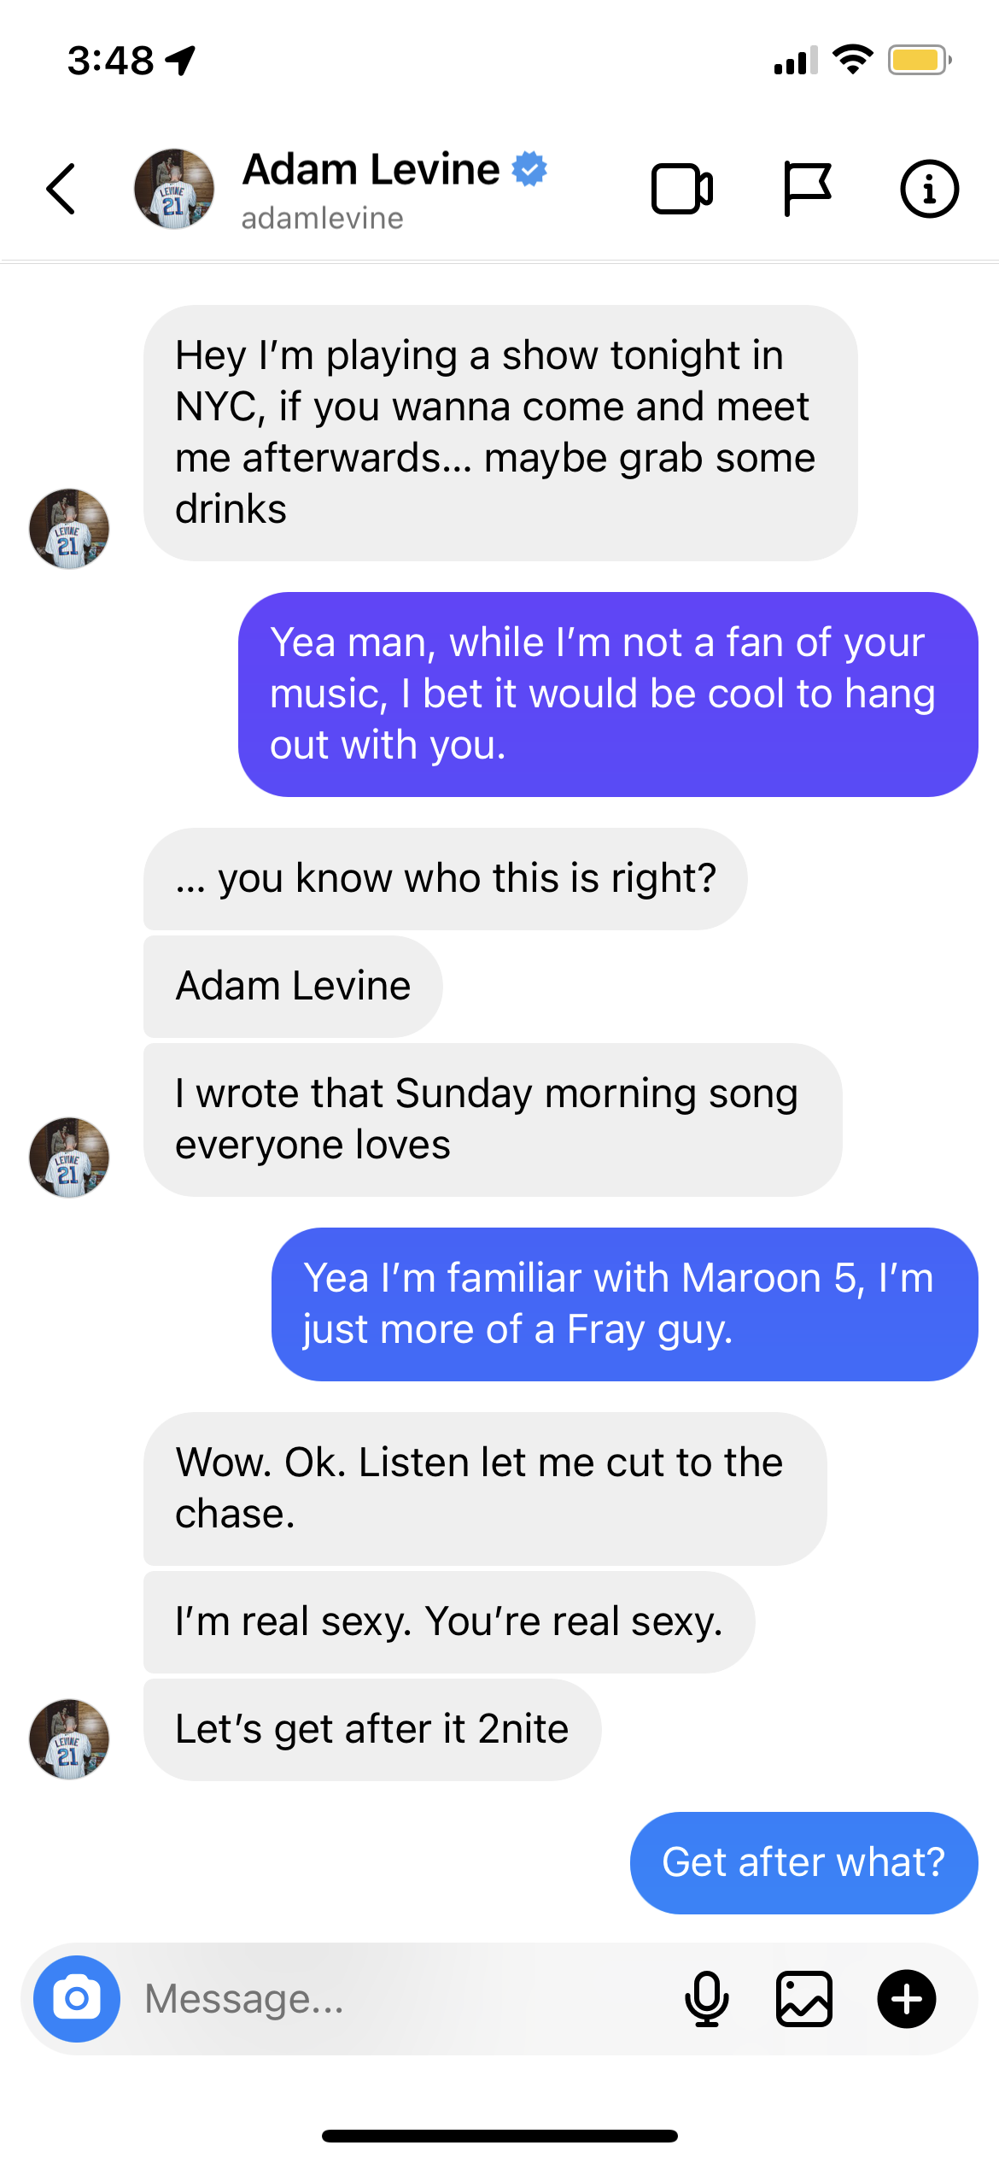This screenshot has height=2163, width=999.
Task: Select the "I'm real sexy" message bubble
Action: pos(448,1621)
